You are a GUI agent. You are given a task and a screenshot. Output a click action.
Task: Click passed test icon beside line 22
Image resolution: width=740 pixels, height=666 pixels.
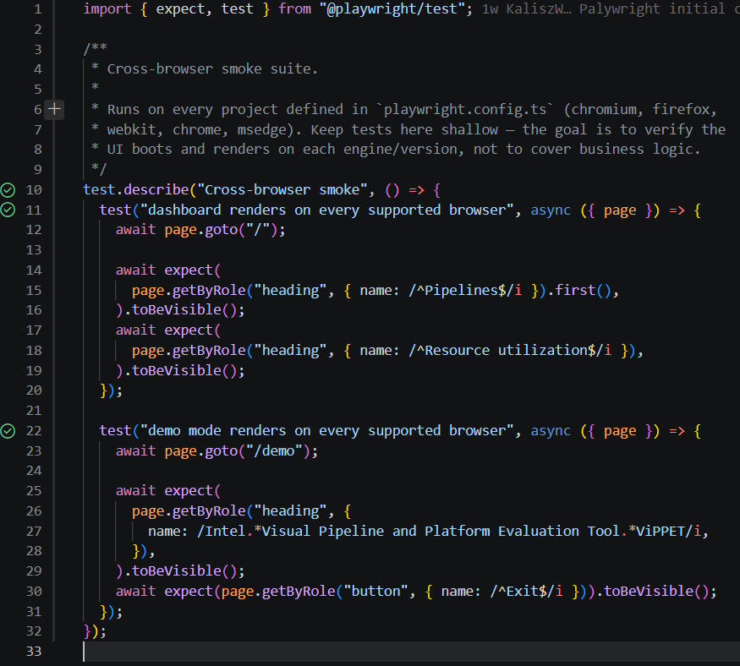(x=8, y=431)
